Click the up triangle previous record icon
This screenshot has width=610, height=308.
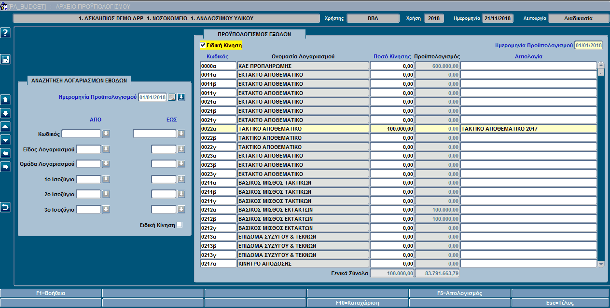[5, 127]
